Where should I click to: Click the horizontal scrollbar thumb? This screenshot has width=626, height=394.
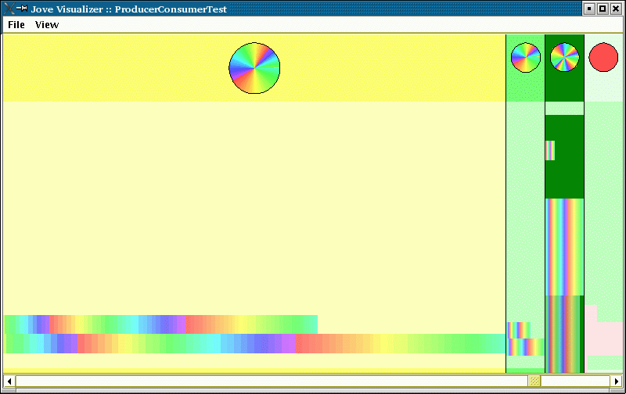[534, 381]
